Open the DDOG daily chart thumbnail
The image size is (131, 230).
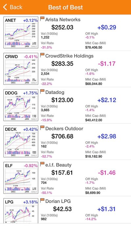pos(21,105)
